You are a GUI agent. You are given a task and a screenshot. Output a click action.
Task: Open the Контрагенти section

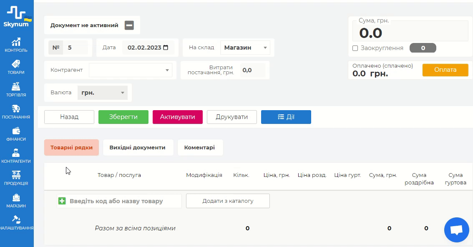(16, 156)
